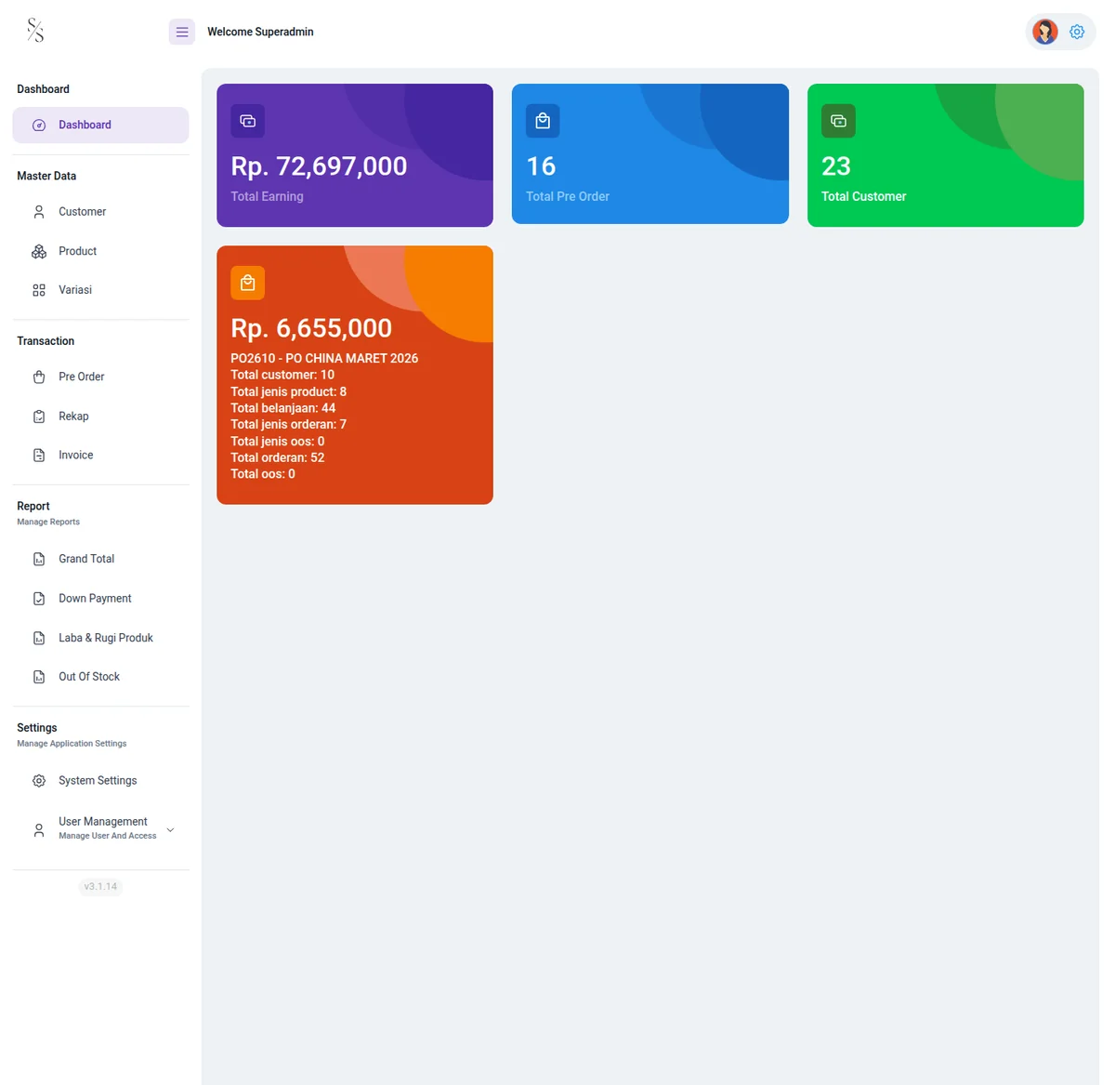The width and height of the screenshot is (1115, 1085).
Task: Click the 23 customer count
Action: 836,166
